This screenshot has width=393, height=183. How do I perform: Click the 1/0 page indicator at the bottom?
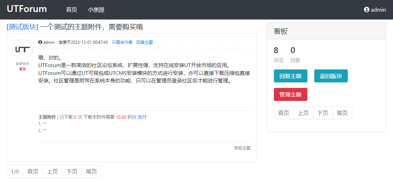click(x=15, y=171)
